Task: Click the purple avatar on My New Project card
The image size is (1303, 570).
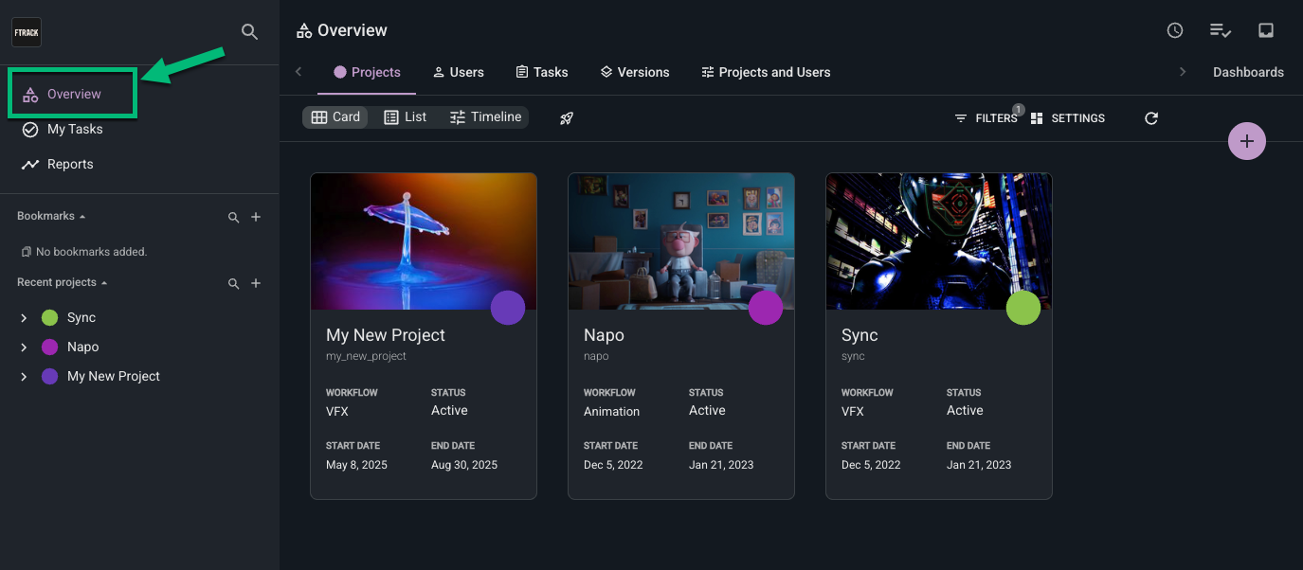Action: pyautogui.click(x=508, y=308)
